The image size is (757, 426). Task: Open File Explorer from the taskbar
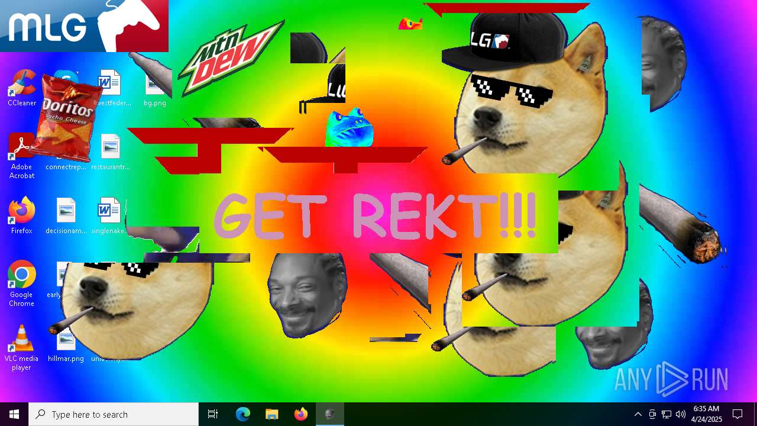pos(271,414)
